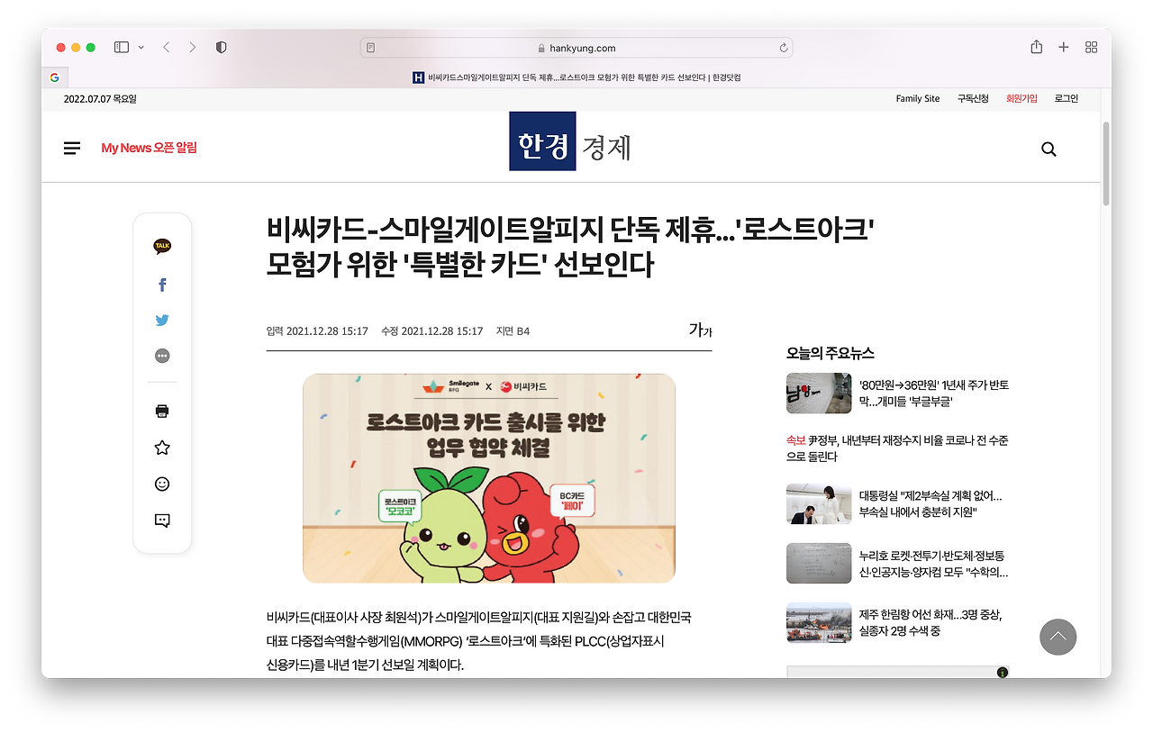Open the sidebar dropdown chevron in Safari toolbar

tap(141, 47)
